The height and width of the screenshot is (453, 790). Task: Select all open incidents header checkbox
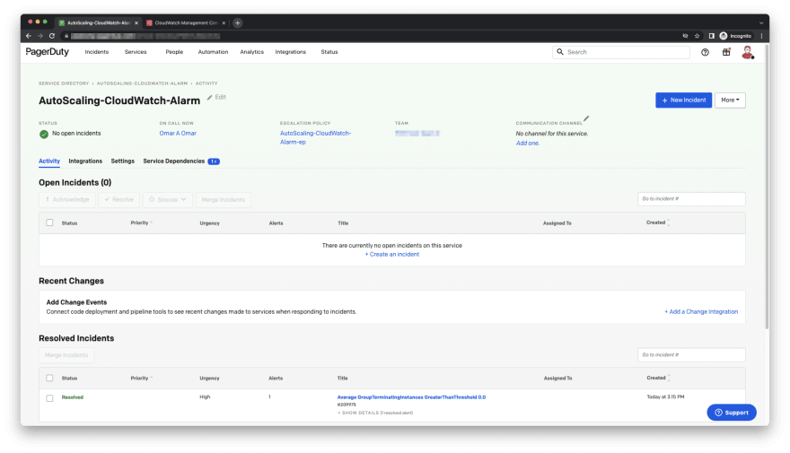click(x=49, y=222)
